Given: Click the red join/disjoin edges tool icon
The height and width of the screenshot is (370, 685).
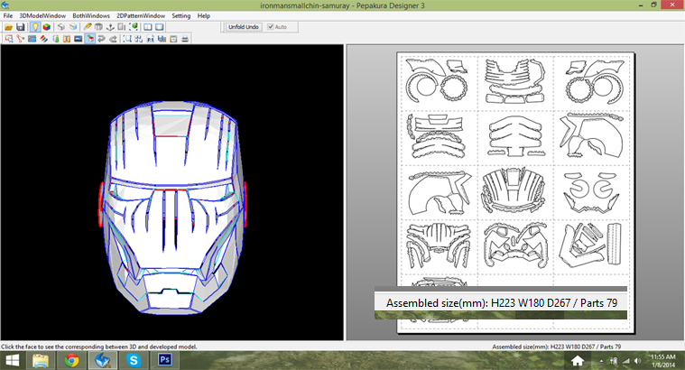Looking at the screenshot, I should point(20,39).
